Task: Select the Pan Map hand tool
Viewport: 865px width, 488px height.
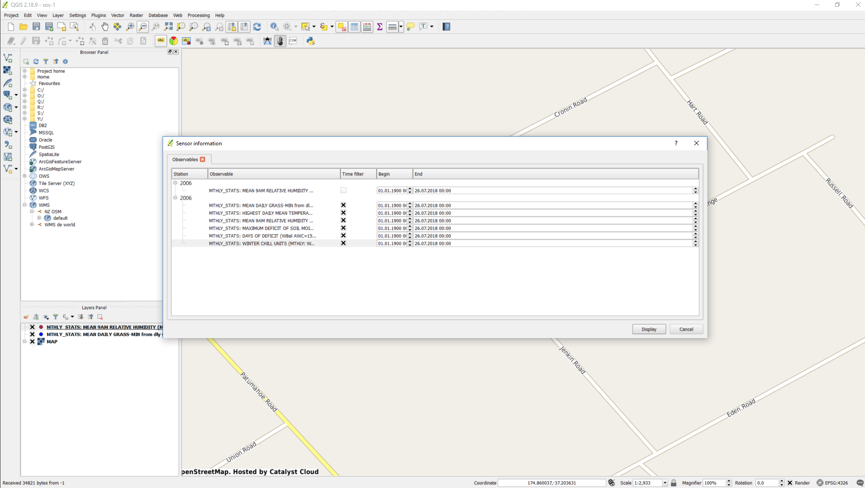Action: 105,27
